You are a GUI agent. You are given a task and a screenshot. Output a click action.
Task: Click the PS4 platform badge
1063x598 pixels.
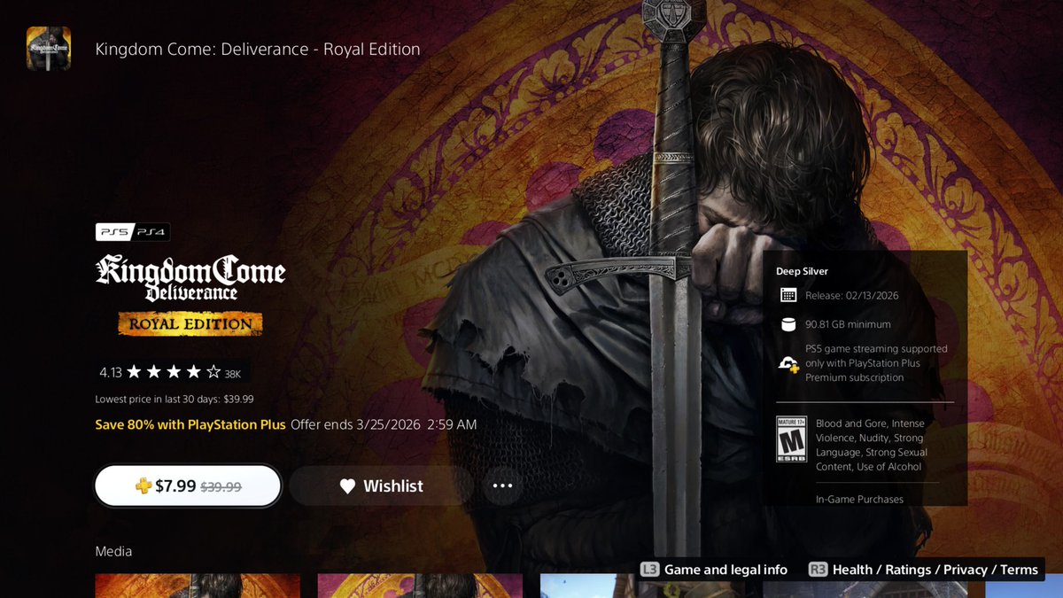click(x=151, y=232)
